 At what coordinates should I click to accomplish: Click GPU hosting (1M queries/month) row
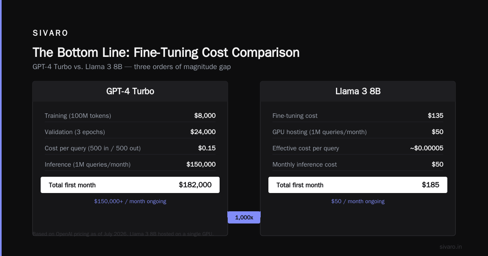(358, 132)
